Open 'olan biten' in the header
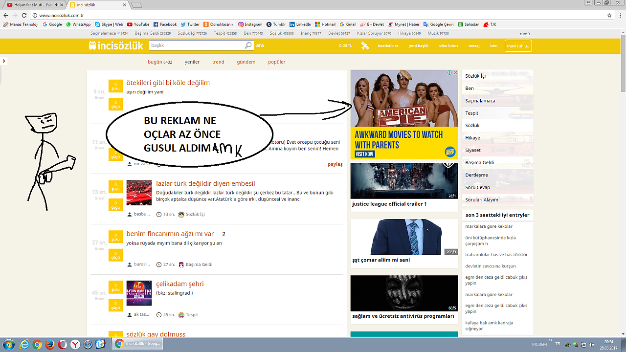The height and width of the screenshot is (352, 626). pyautogui.click(x=448, y=45)
